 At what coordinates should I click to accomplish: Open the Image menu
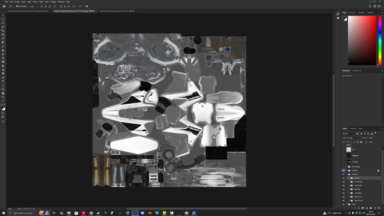click(x=17, y=2)
